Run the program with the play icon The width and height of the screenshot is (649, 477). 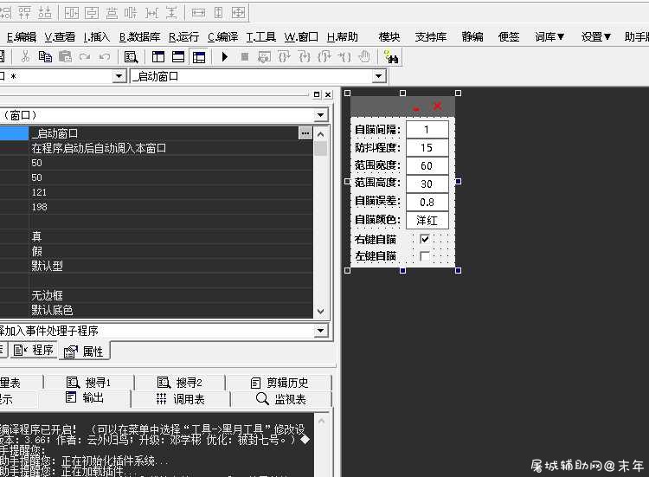click(225, 56)
